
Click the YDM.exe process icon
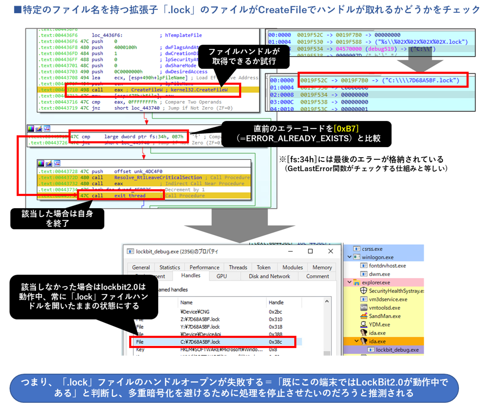(x=363, y=324)
